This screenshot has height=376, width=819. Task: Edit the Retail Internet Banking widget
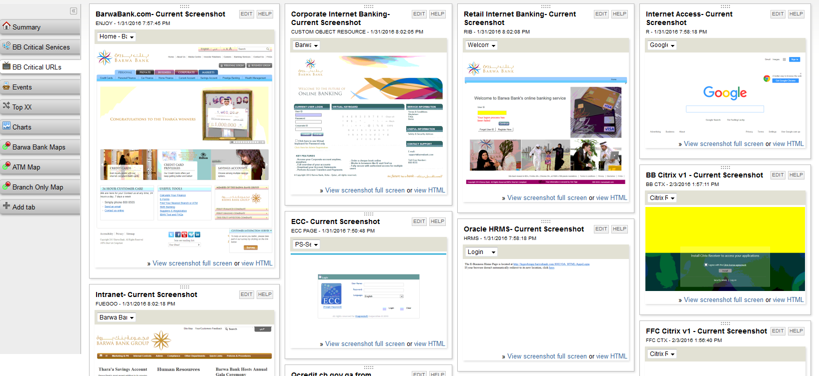pyautogui.click(x=601, y=14)
